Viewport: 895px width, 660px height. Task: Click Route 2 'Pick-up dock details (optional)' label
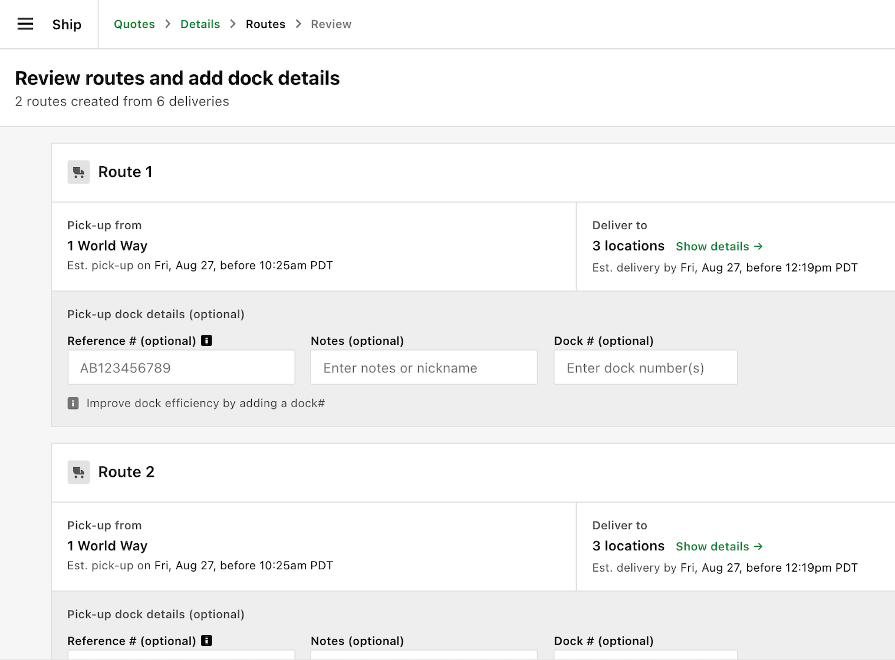(x=156, y=614)
